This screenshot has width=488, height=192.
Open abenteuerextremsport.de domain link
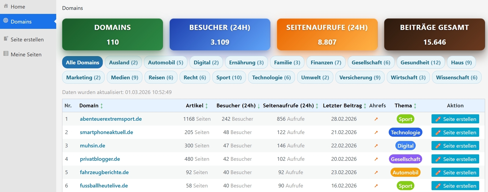tap(111, 119)
